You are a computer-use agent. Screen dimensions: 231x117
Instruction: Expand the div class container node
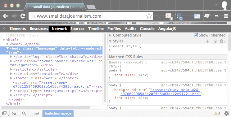11,74
